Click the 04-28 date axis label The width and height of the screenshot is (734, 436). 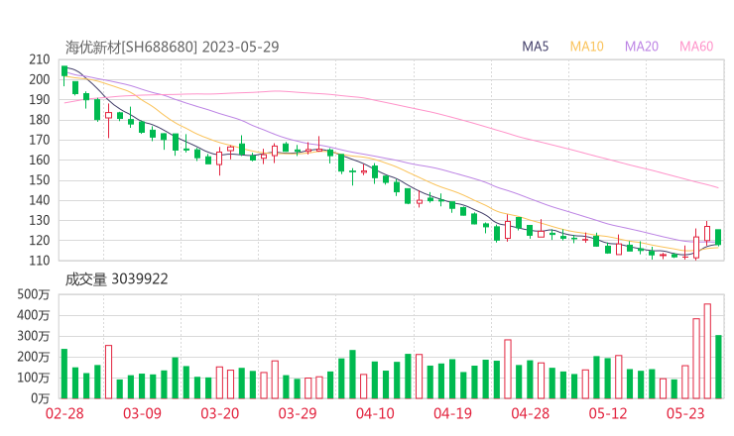click(531, 413)
